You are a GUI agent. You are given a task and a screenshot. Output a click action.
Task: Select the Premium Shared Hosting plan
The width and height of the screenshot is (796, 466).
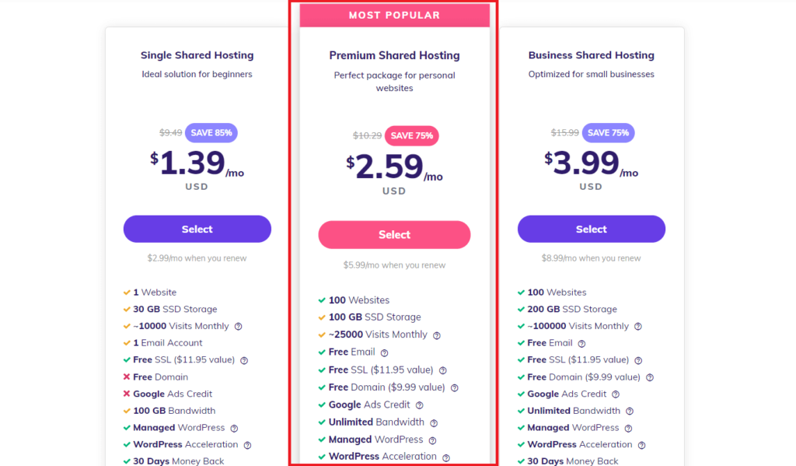394,234
